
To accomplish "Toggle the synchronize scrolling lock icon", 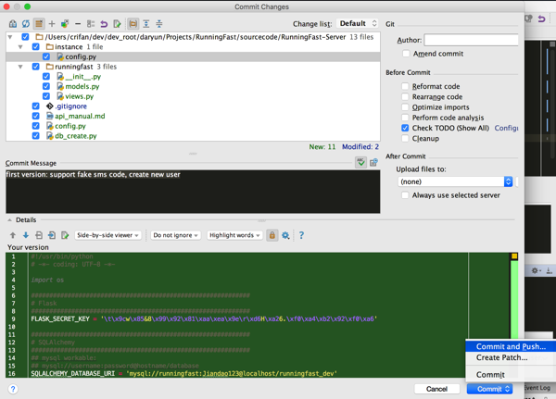I will 272,236.
